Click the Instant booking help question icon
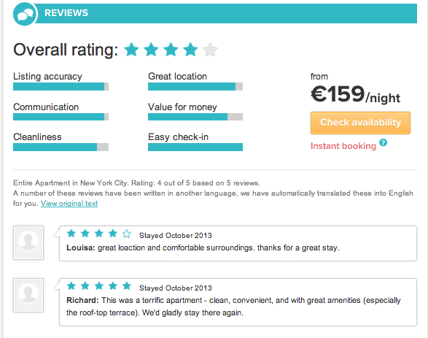Viewport: 428px width, 338px height. (x=384, y=142)
